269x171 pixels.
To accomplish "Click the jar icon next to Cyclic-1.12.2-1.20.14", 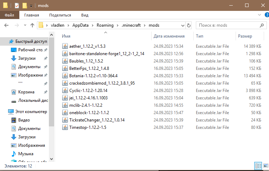I will click(x=65, y=91).
